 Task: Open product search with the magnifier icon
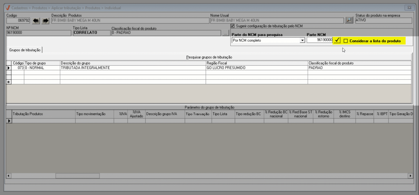pyautogui.click(x=349, y=20)
